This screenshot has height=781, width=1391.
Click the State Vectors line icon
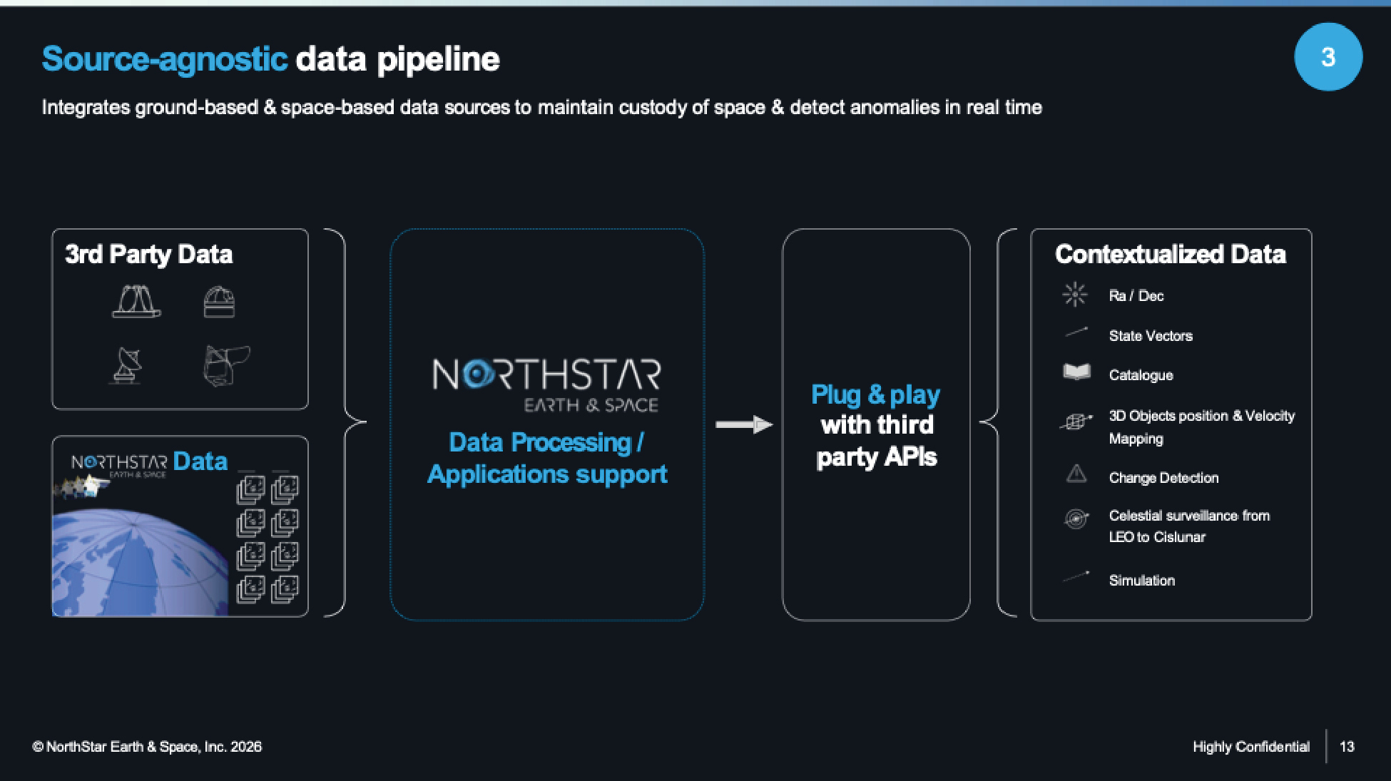[x=1076, y=332]
